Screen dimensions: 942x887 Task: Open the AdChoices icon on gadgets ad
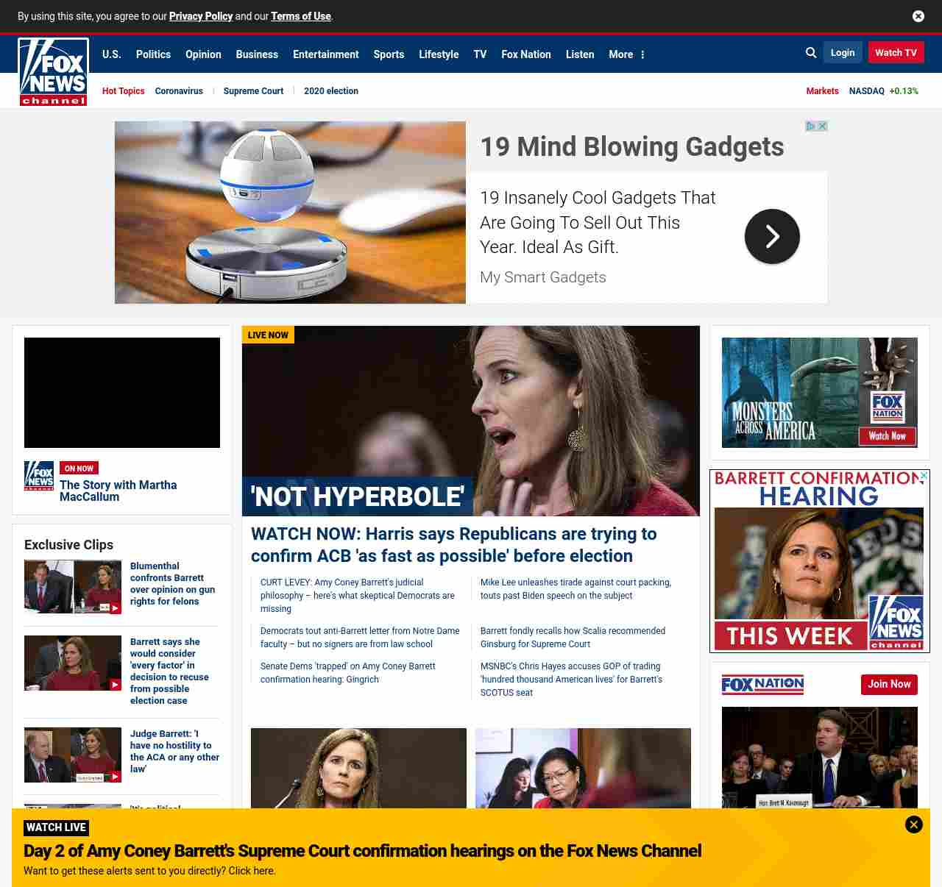pos(810,127)
